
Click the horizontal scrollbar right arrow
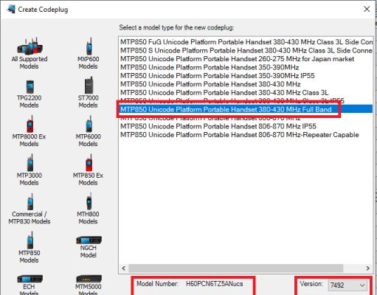coord(368,268)
